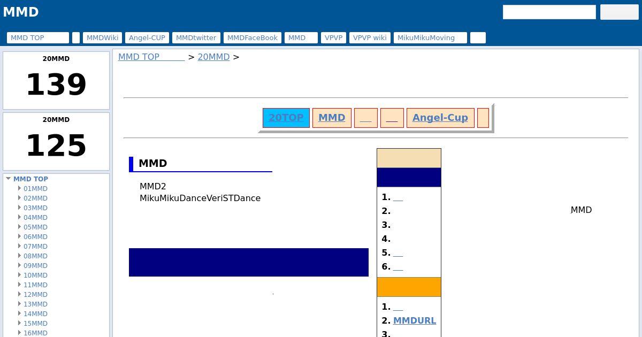Expand the 07MMD tree arrow
The width and height of the screenshot is (642, 337).
point(19,246)
